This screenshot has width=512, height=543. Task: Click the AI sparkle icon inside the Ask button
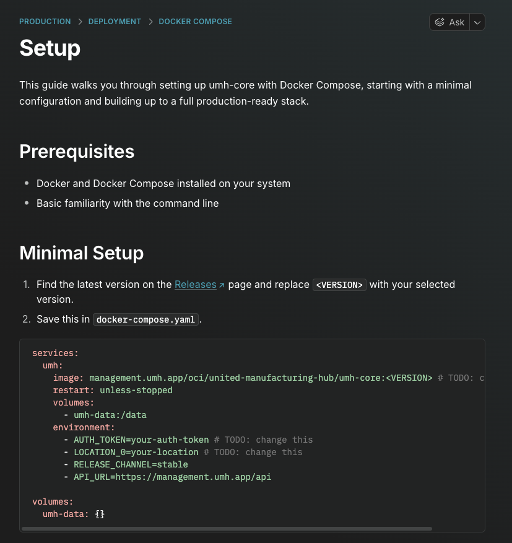coord(441,22)
